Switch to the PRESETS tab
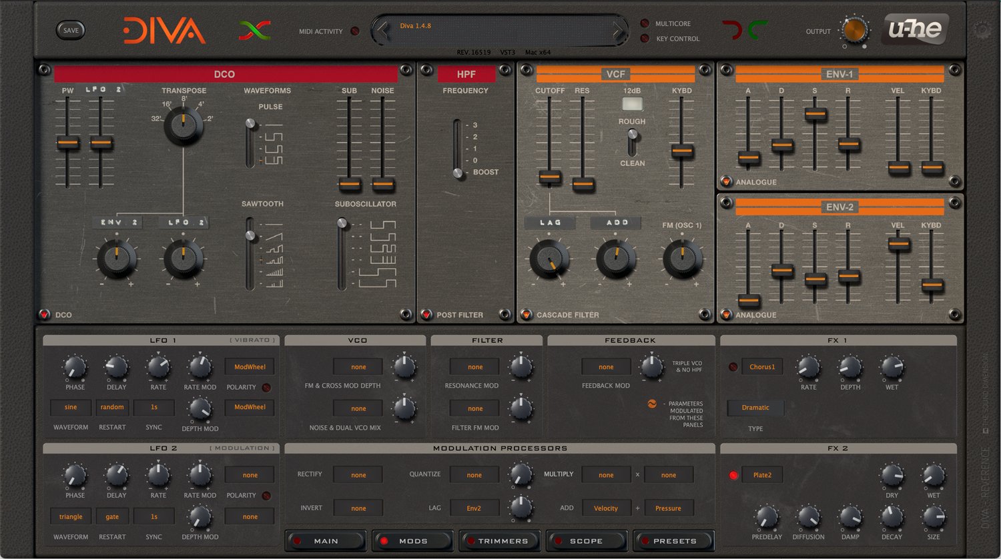The width and height of the screenshot is (1001, 559). [x=673, y=541]
